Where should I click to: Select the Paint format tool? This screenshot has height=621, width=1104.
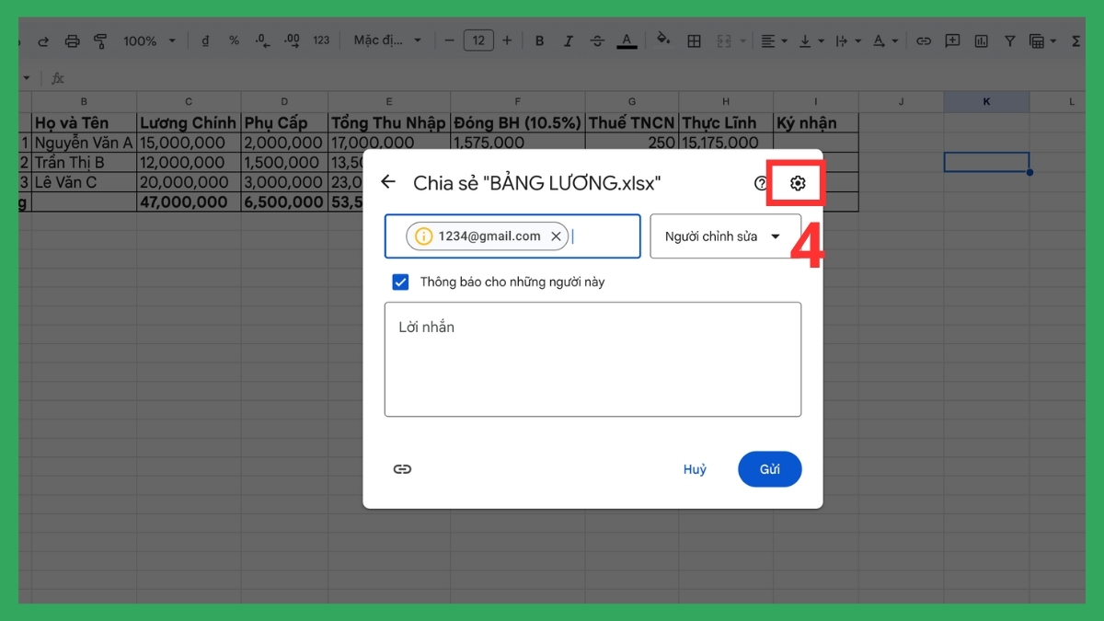point(101,40)
